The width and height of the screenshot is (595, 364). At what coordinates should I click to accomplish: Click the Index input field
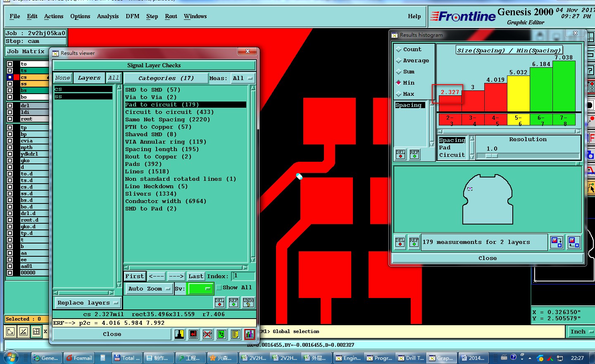[x=243, y=276]
